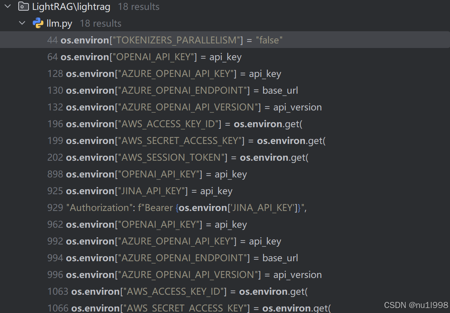Open result line 128 AZURE_OPENAI_API_KEY
Screen dimensions: 450x313
225,73
